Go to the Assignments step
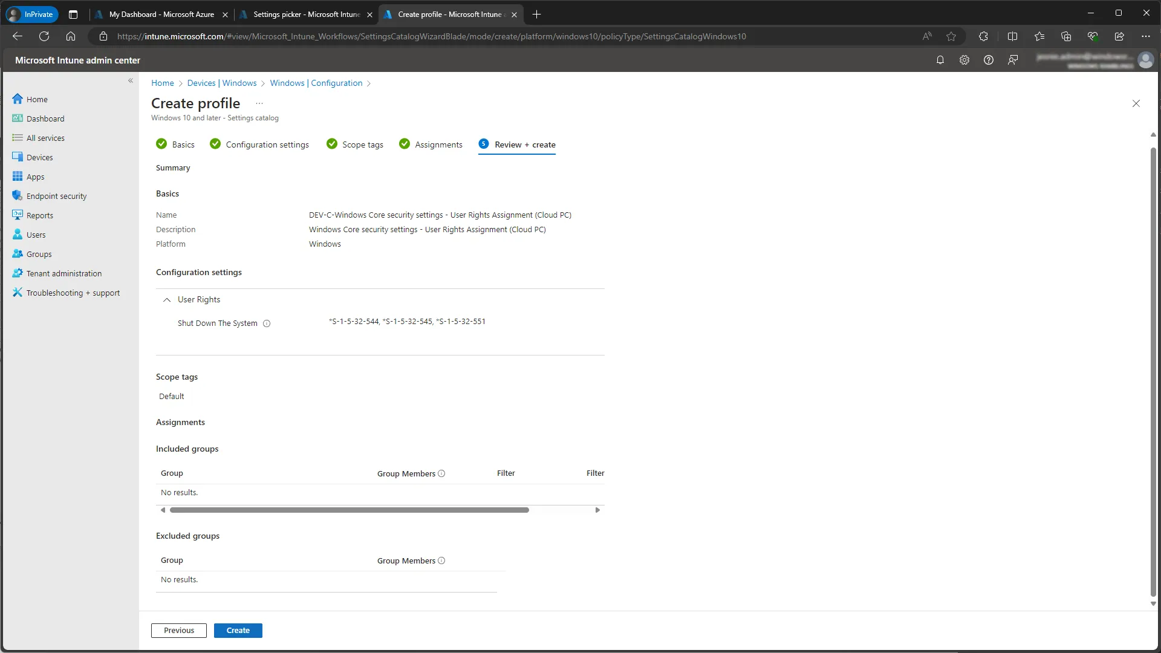 431,144
